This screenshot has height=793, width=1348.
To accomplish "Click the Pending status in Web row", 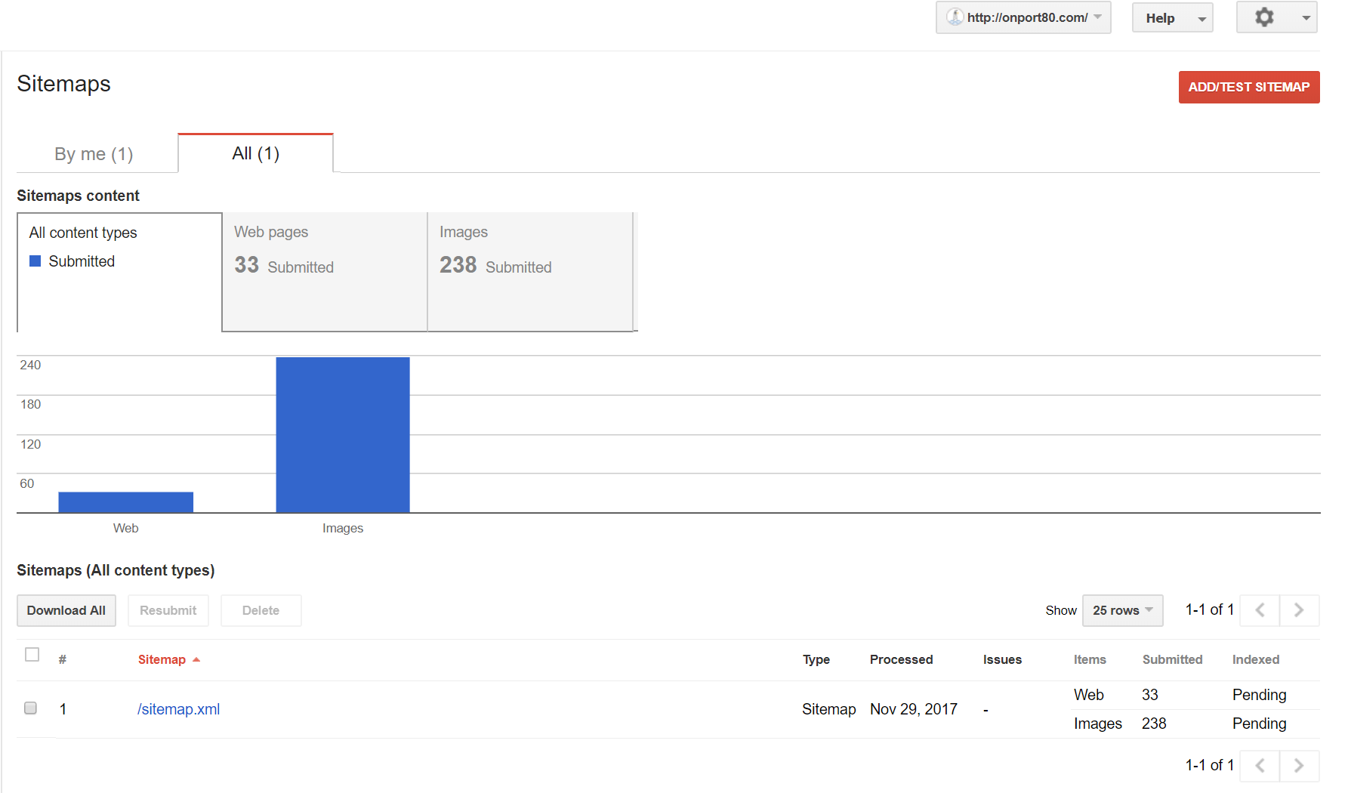I will pos(1260,695).
